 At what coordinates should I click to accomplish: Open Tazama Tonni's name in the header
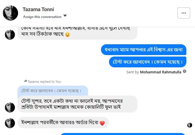pyautogui.click(x=38, y=9)
